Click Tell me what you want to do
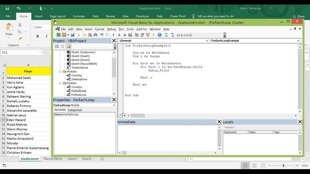This screenshot has height=174, width=310. [215, 16]
